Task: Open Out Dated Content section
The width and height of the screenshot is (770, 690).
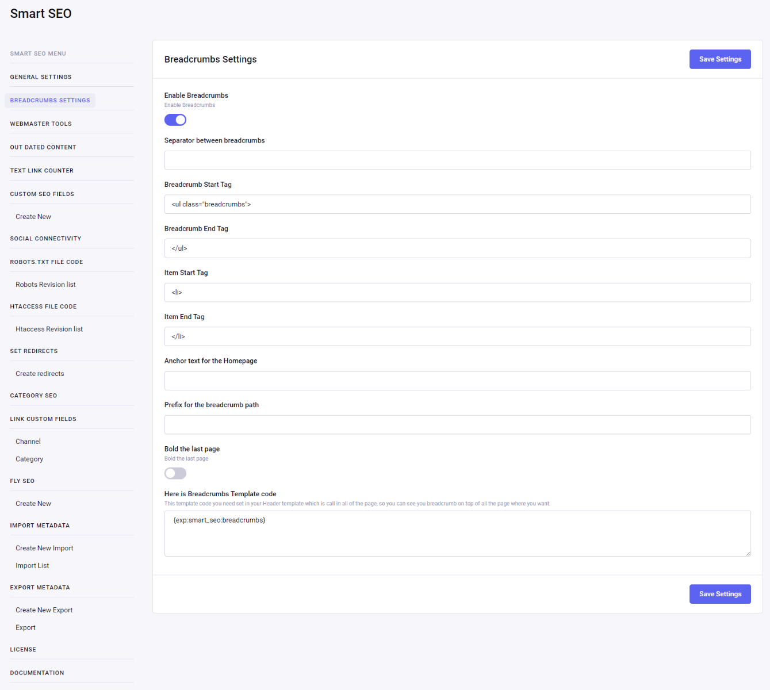Action: [x=43, y=147]
